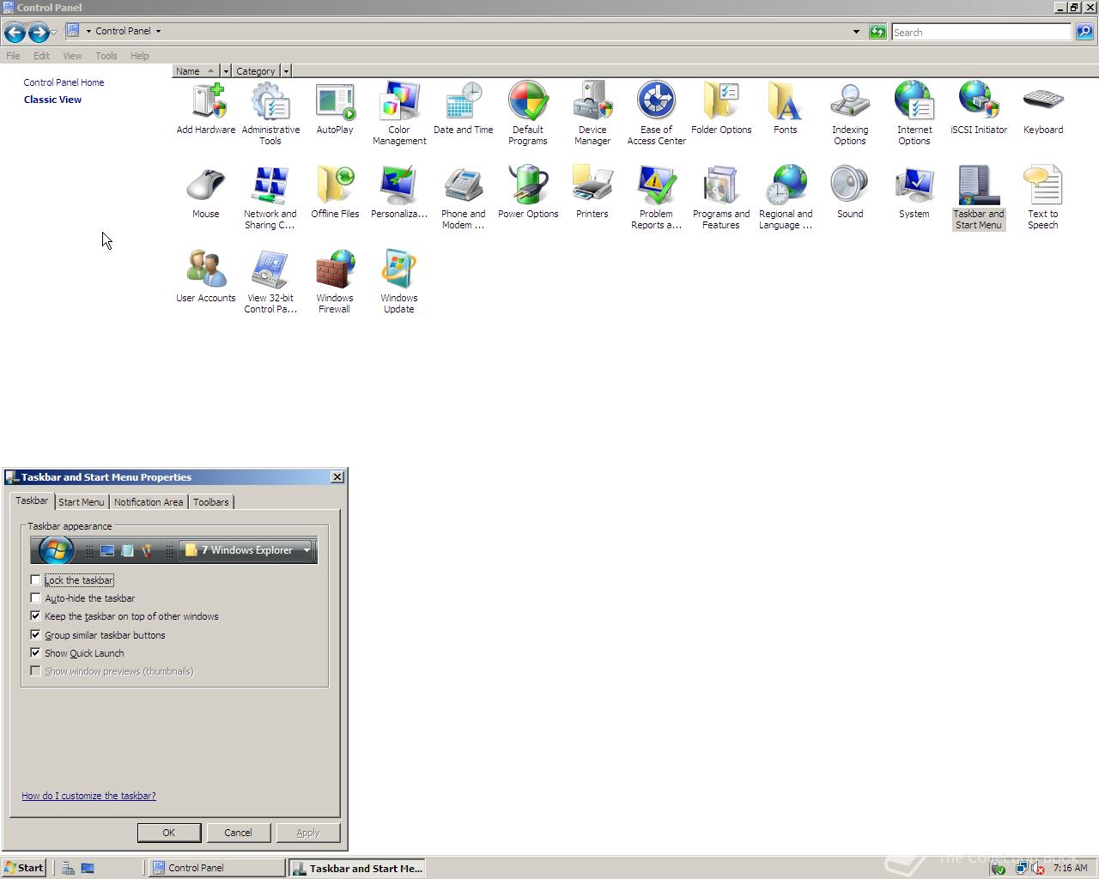Open Regional and Language Options
Viewport: 1099px width, 879px height.
pyautogui.click(x=786, y=197)
